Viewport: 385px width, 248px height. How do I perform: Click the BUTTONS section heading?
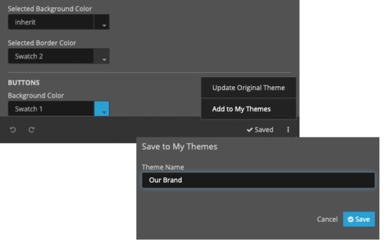point(24,83)
